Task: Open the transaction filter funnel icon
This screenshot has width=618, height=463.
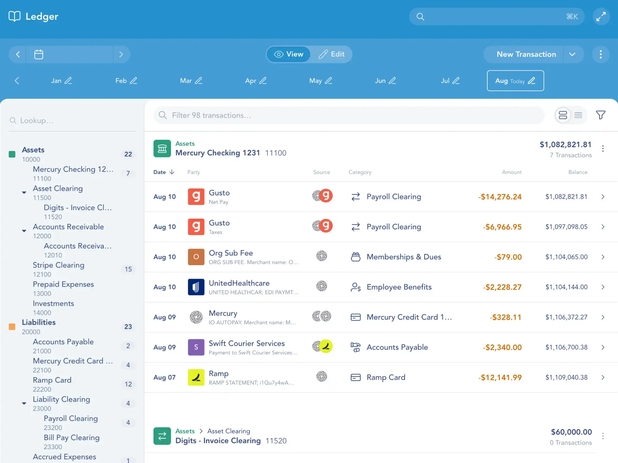Action: [600, 115]
